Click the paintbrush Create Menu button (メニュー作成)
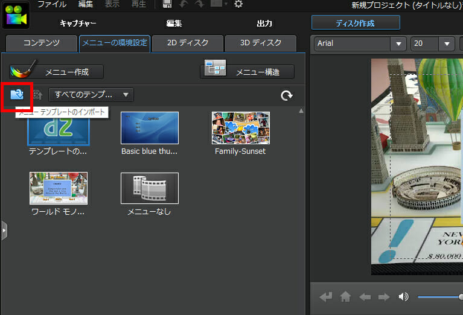Viewport: 463px width, 315px height. (56, 72)
